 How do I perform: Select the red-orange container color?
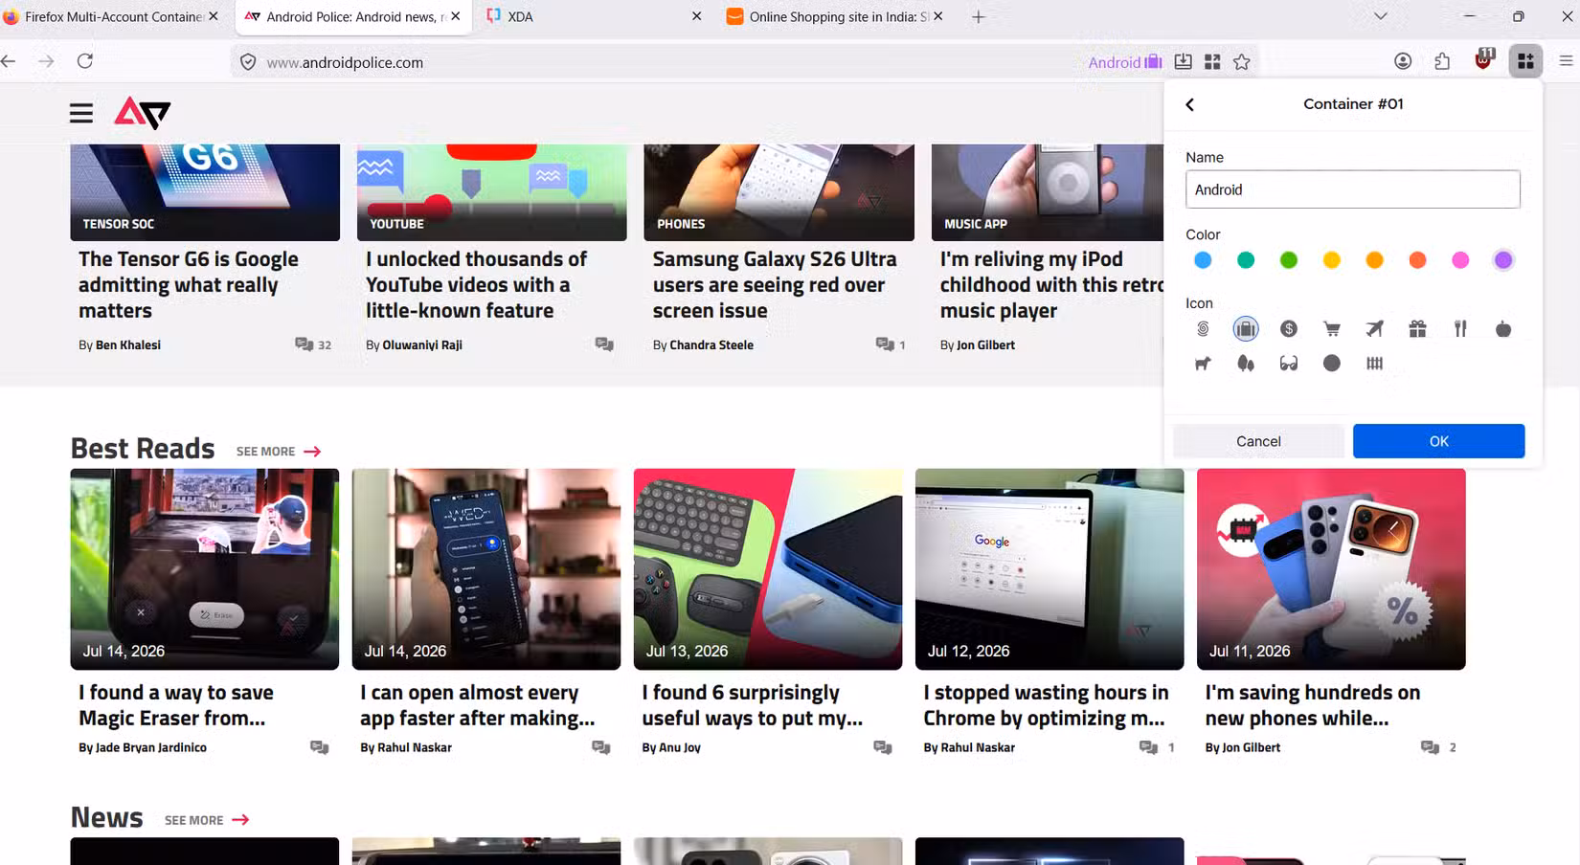tap(1417, 260)
